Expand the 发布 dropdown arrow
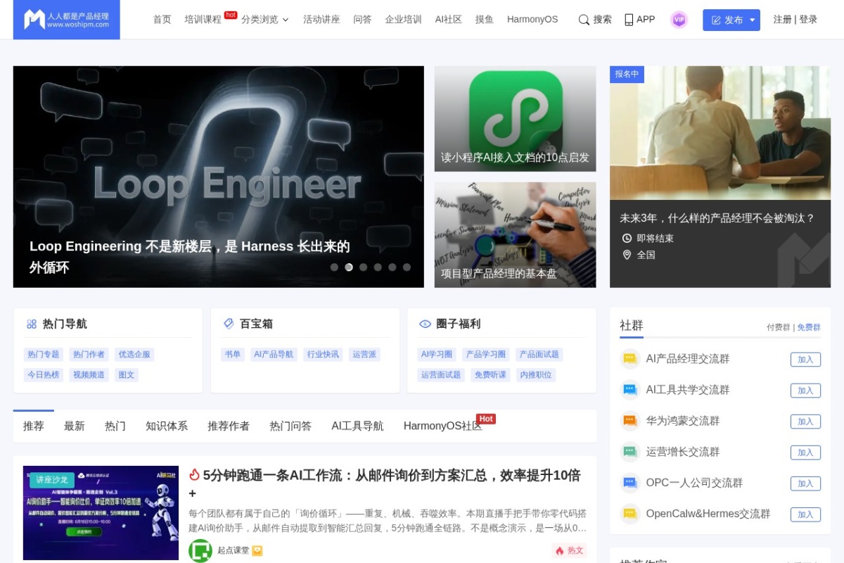Viewport: 844px width, 563px height. coord(753,20)
